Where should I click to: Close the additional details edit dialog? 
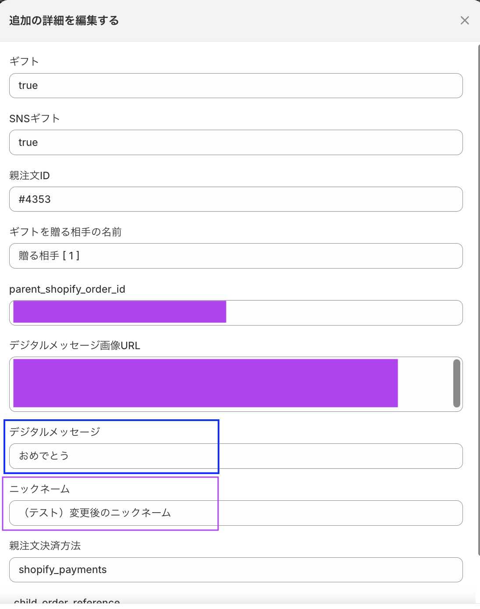pos(465,21)
